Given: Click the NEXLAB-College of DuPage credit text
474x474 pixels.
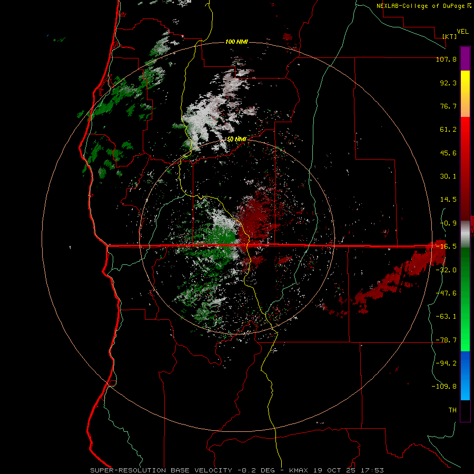Looking at the screenshot, I should pyautogui.click(x=423, y=6).
